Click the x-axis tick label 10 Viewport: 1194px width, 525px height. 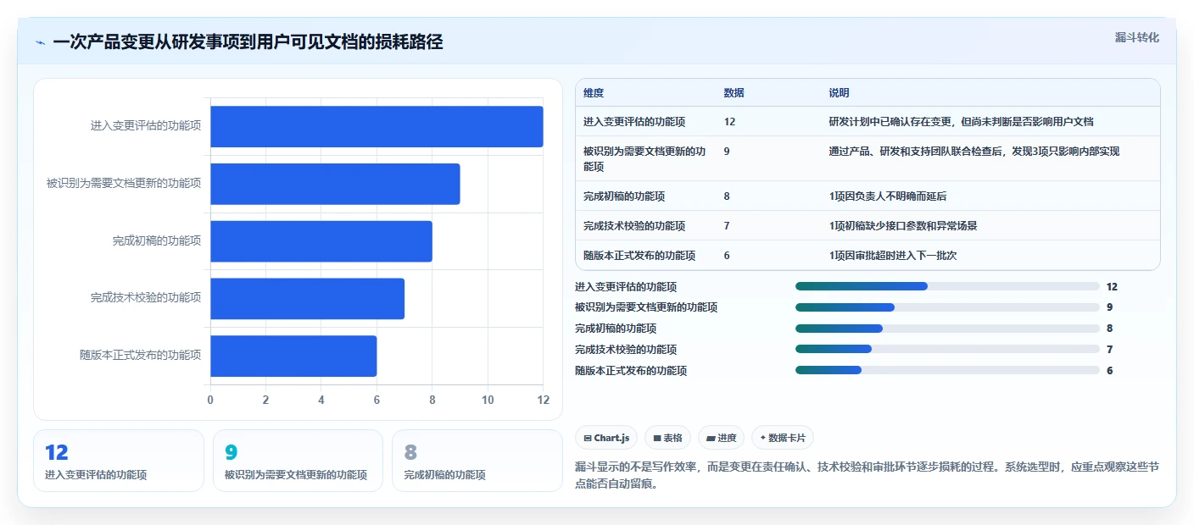pos(488,400)
